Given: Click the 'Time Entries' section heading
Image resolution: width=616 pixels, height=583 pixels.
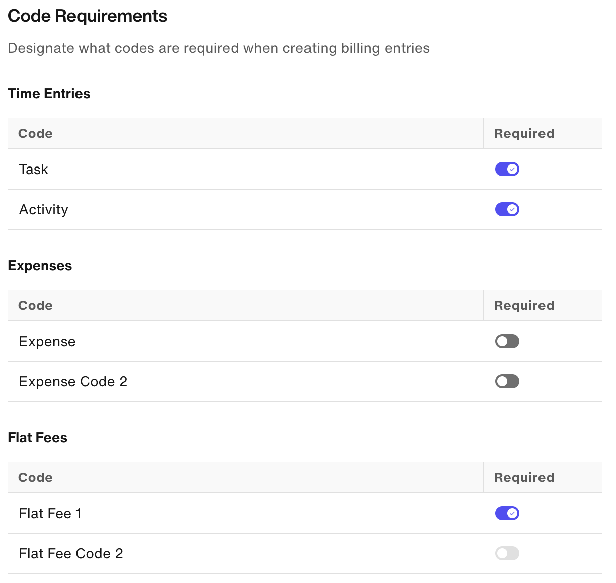Looking at the screenshot, I should point(49,94).
